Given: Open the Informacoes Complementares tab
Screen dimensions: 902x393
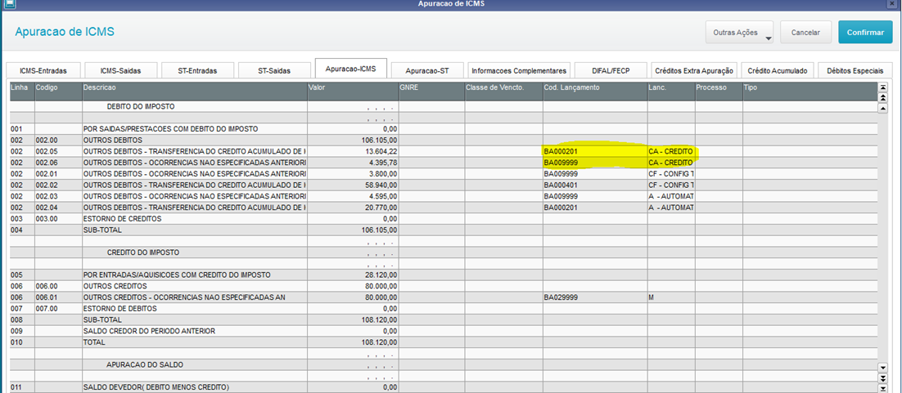Looking at the screenshot, I should tap(519, 70).
